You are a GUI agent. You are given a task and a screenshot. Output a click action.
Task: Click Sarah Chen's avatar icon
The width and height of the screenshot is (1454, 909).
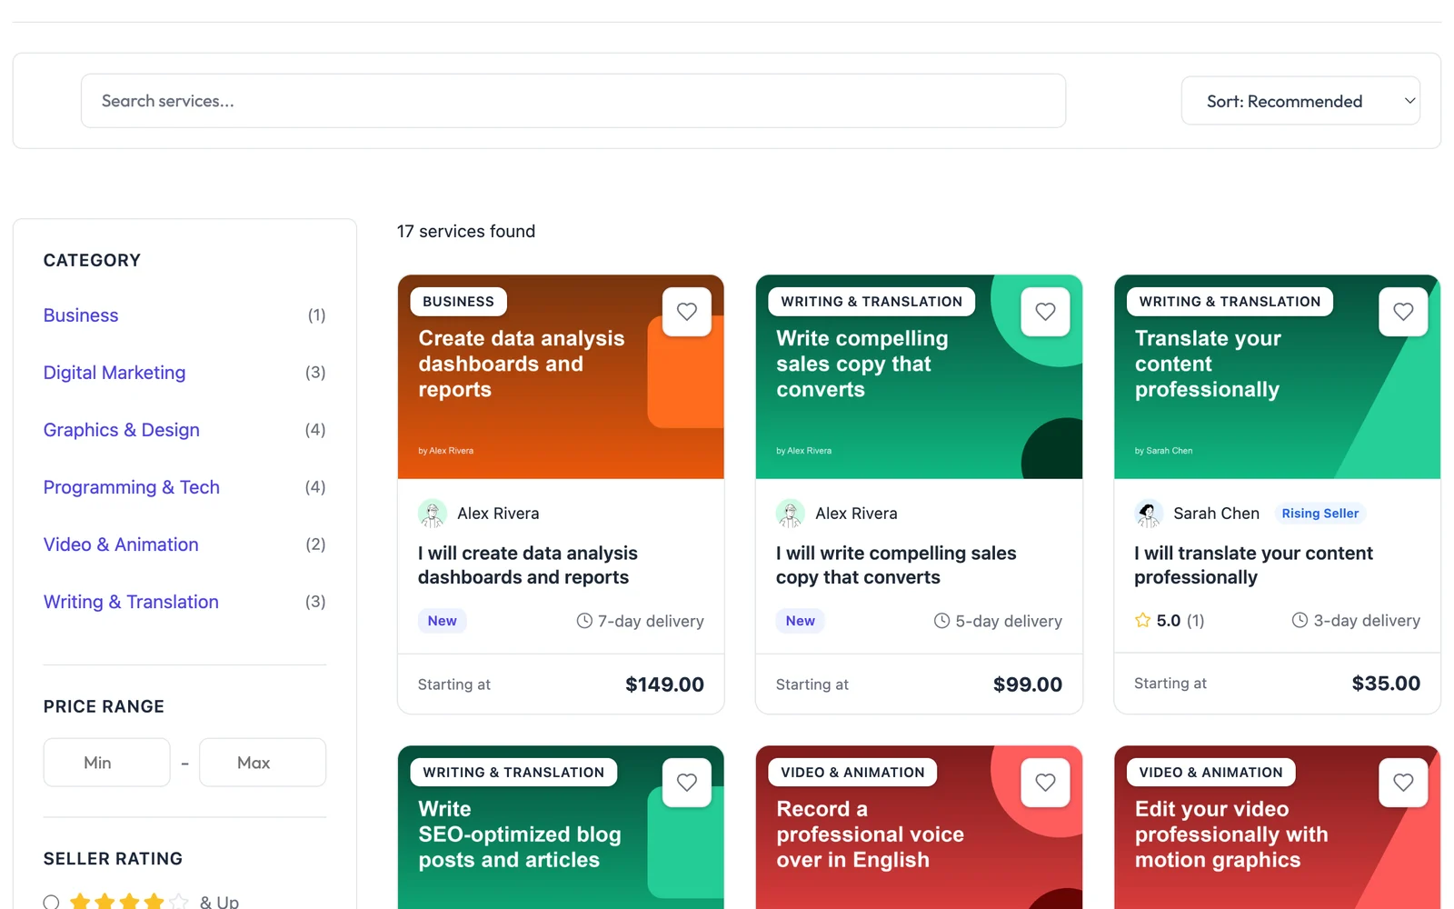(1149, 514)
